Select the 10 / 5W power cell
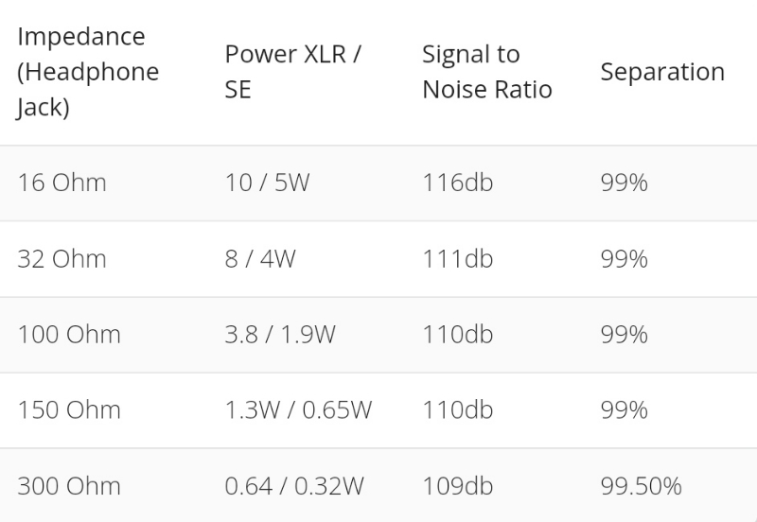Image resolution: width=757 pixels, height=522 pixels. 267,183
